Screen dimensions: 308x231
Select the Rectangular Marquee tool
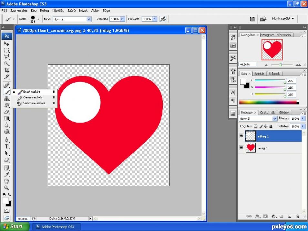6,50
